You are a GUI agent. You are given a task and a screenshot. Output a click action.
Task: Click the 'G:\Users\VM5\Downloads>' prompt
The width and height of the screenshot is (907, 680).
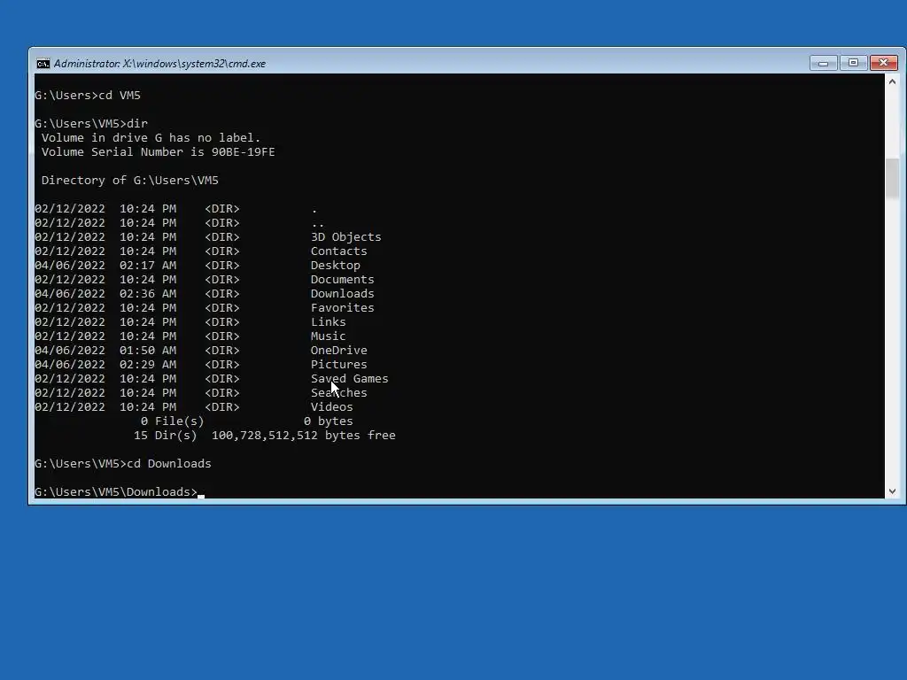tap(116, 492)
